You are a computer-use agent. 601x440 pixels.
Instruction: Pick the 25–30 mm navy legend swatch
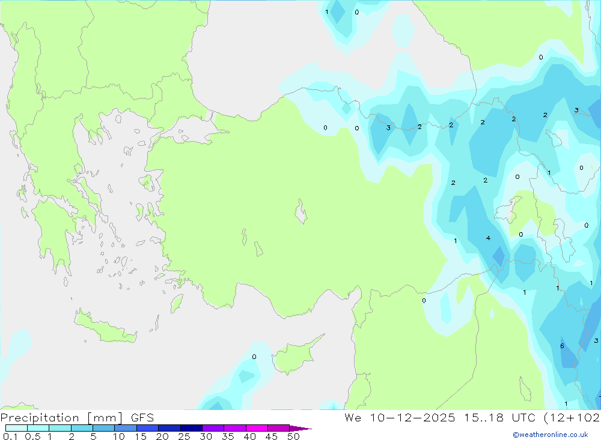tap(191, 428)
